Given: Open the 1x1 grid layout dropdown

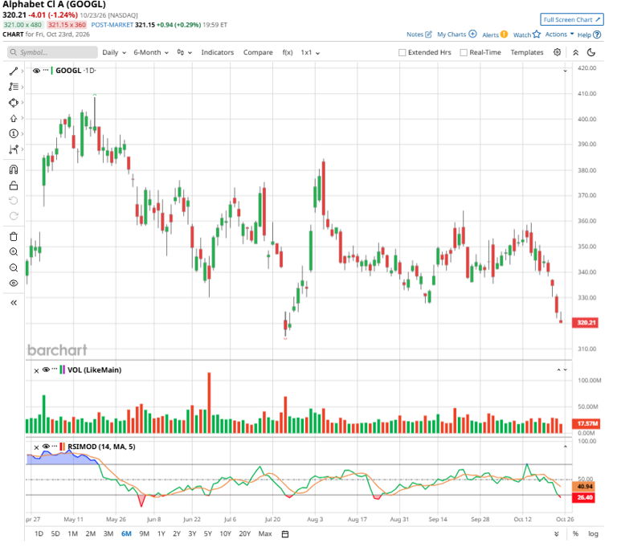Looking at the screenshot, I should [310, 52].
